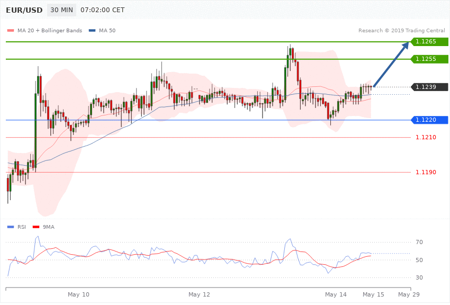Screen dimensions: 450x305
Task: Select the 30 MIN timeframe label
Action: (x=62, y=10)
